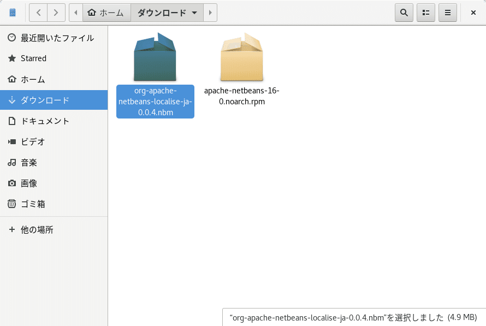
Task: Open the ホーム path bar button
Action: tap(106, 13)
